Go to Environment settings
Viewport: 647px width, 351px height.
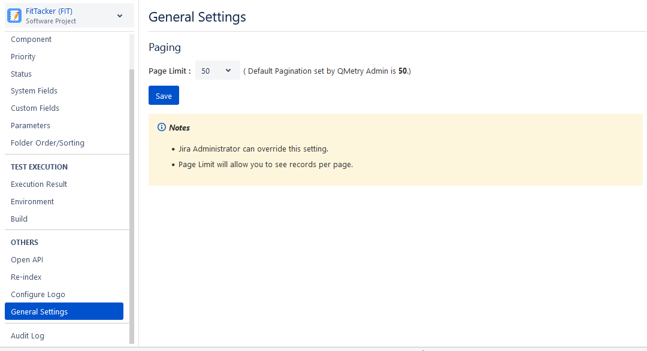click(32, 202)
